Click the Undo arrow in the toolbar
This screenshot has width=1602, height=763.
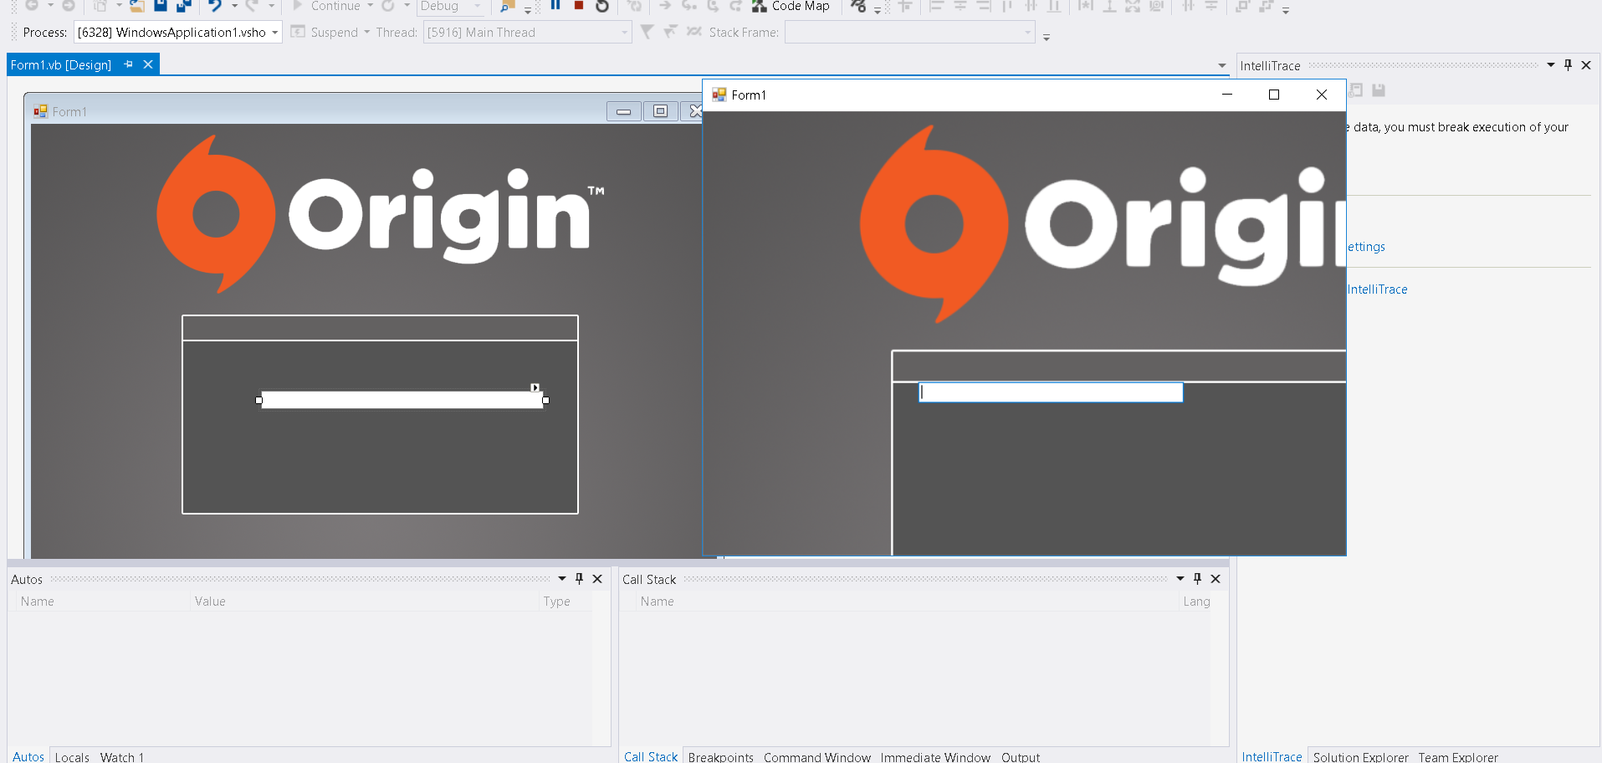click(x=215, y=6)
